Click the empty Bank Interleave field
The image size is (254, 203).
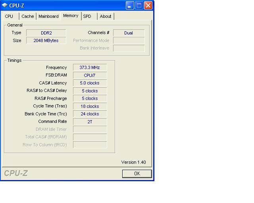129,48
